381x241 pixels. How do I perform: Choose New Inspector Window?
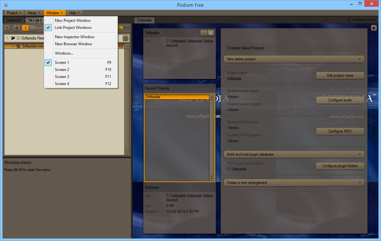click(81, 37)
